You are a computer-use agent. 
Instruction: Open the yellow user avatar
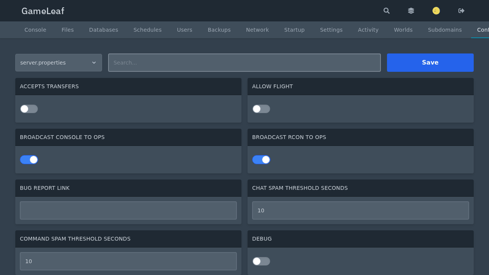436,11
